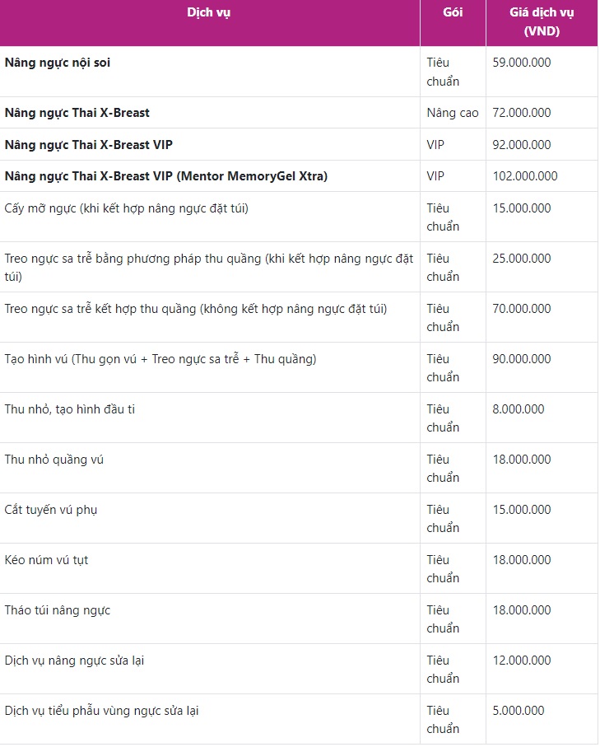The image size is (600, 747).
Task: Click the "Tháo túi nâng ngực" service
Action: (x=58, y=610)
